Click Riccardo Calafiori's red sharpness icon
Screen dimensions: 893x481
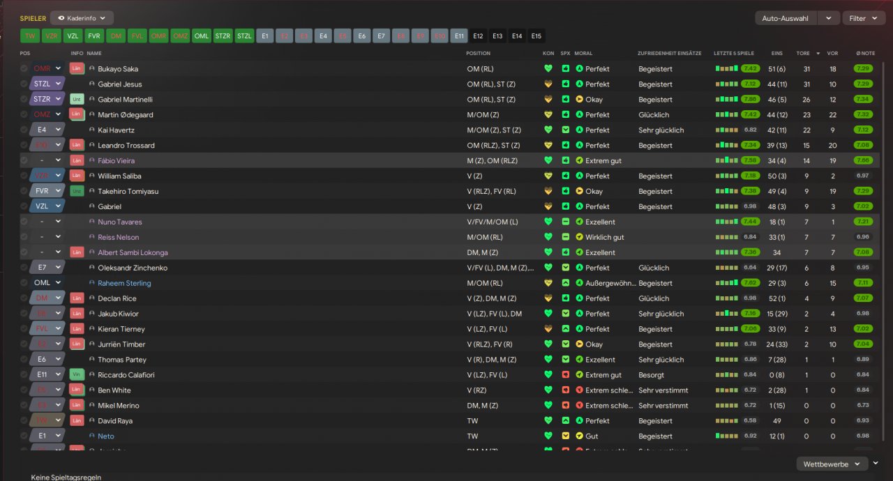point(565,375)
